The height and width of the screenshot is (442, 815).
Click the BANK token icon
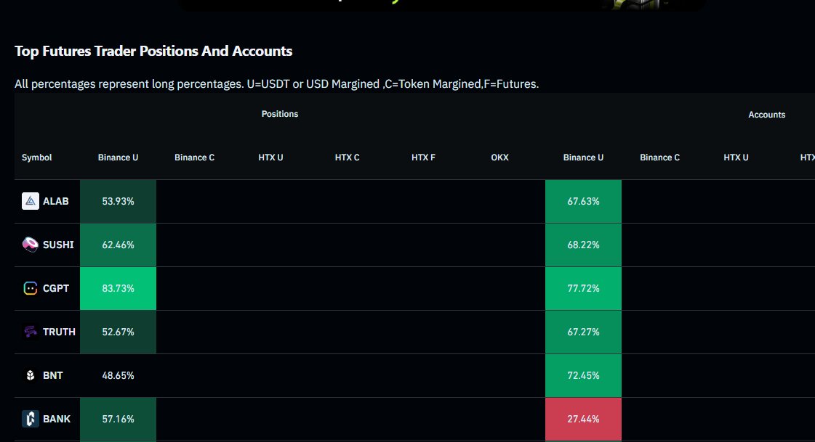click(x=30, y=420)
